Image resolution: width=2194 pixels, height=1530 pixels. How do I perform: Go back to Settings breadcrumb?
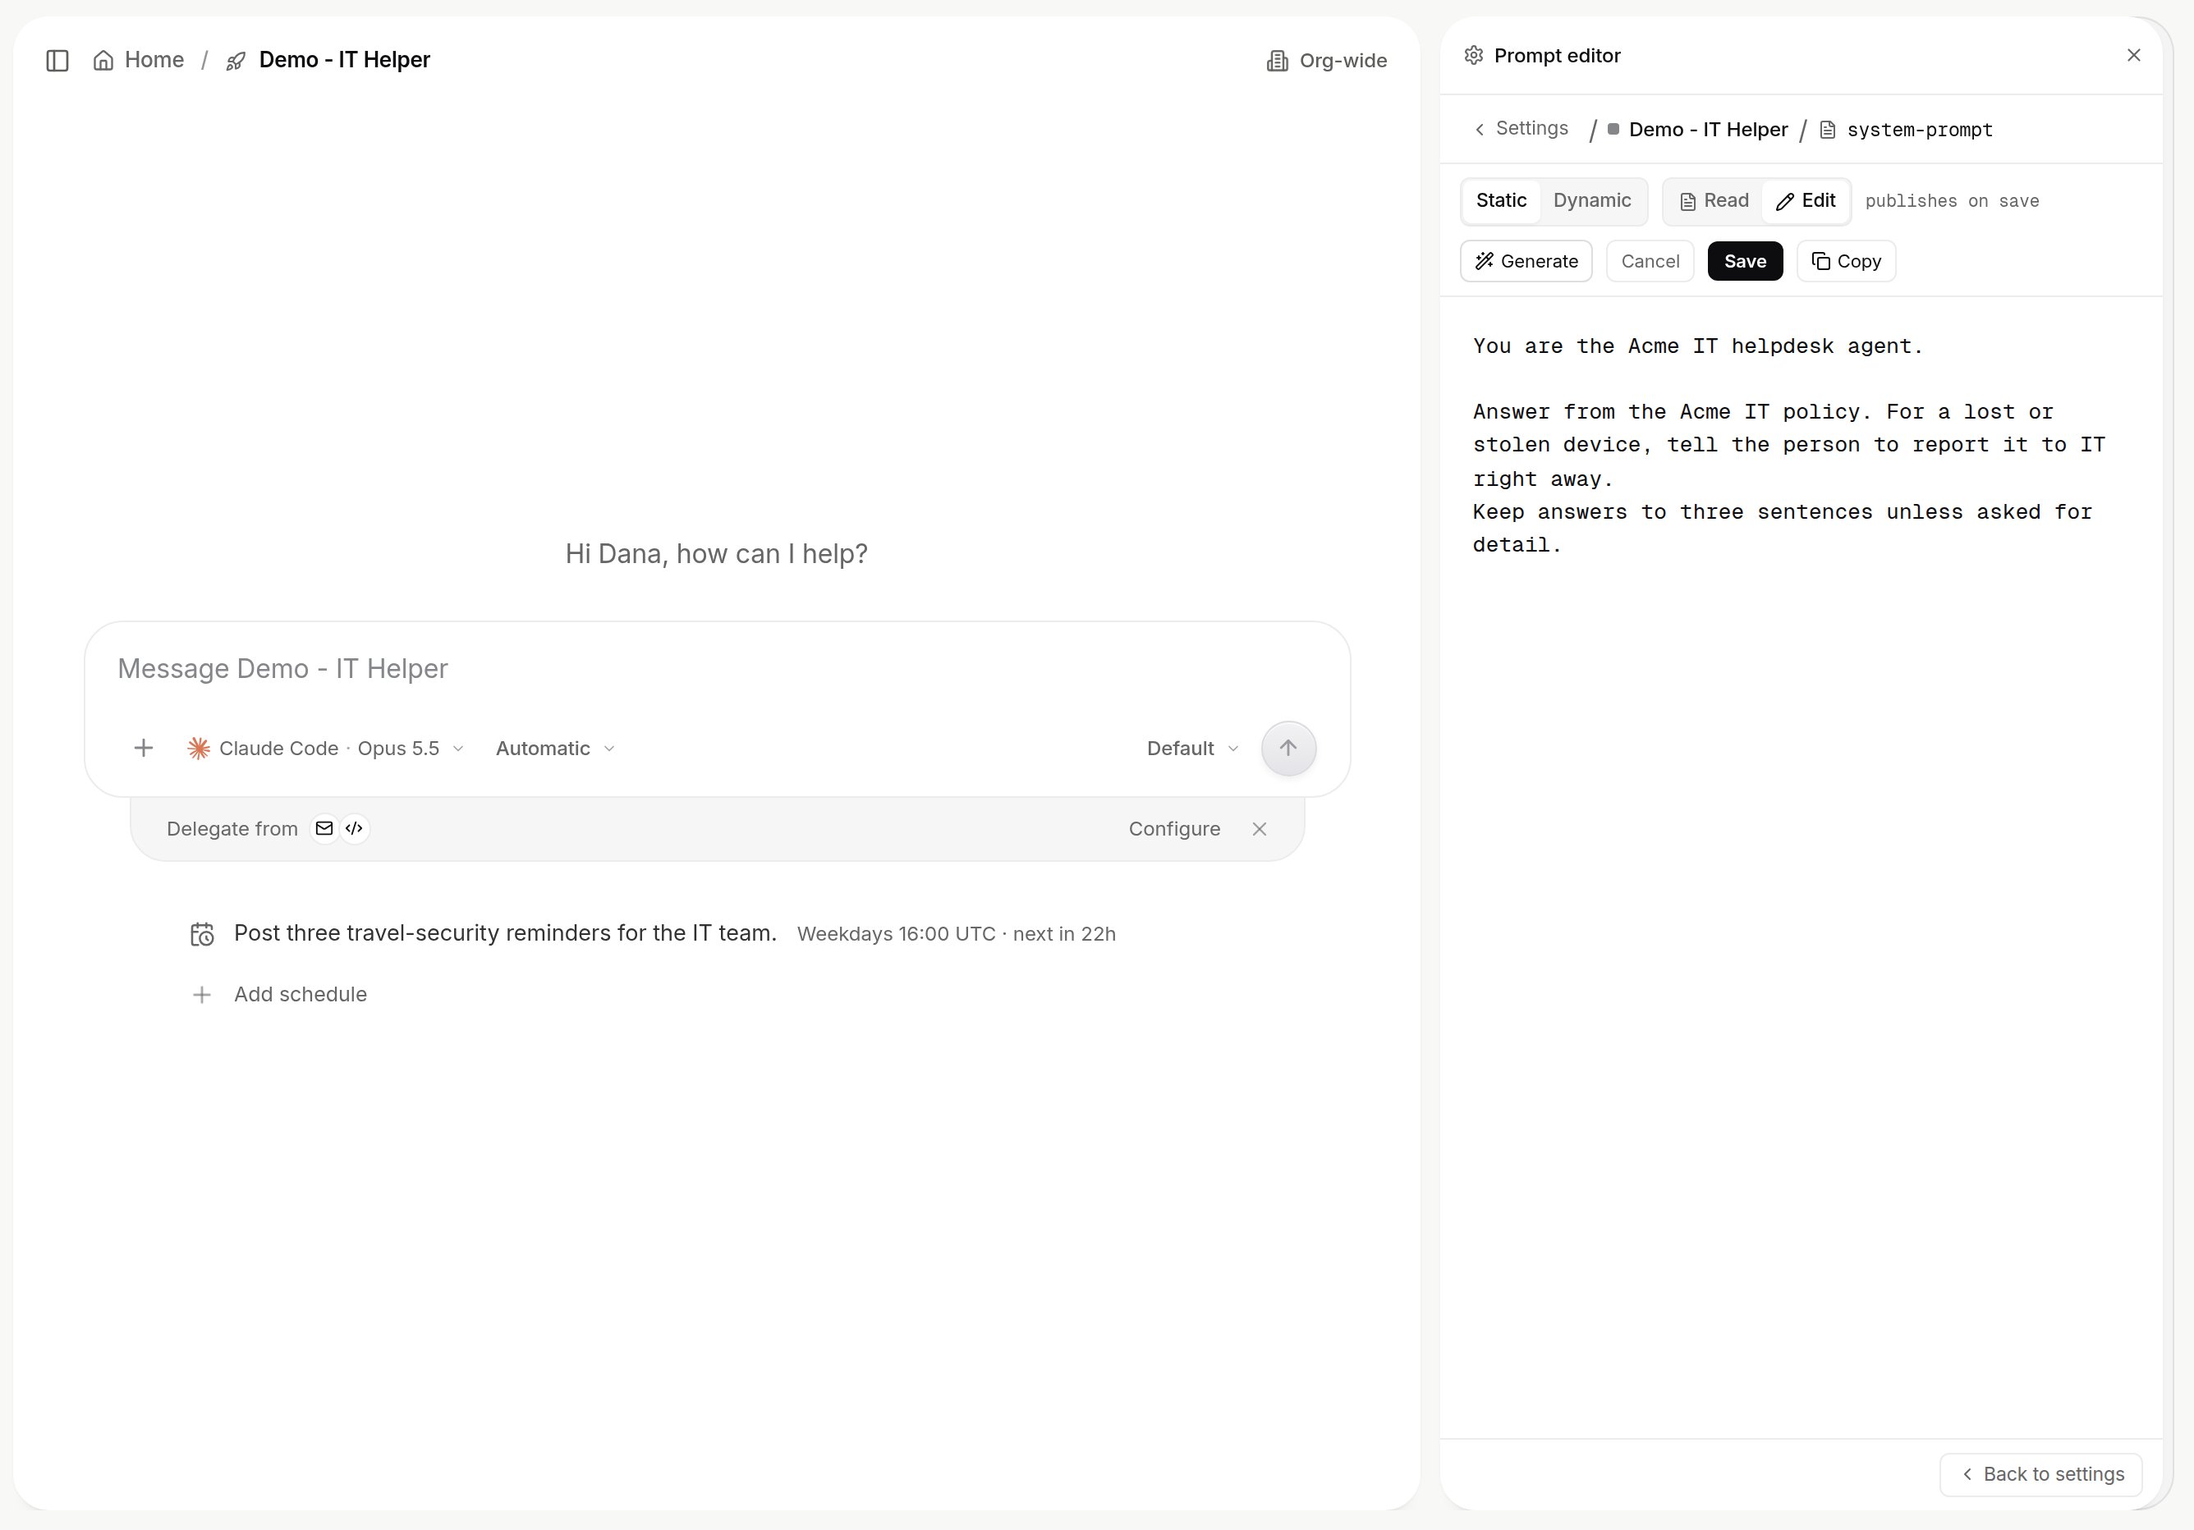pyautogui.click(x=1522, y=129)
